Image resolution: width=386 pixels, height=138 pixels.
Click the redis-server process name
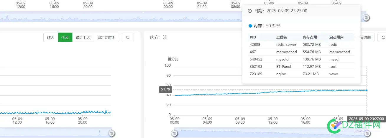pos(286,45)
